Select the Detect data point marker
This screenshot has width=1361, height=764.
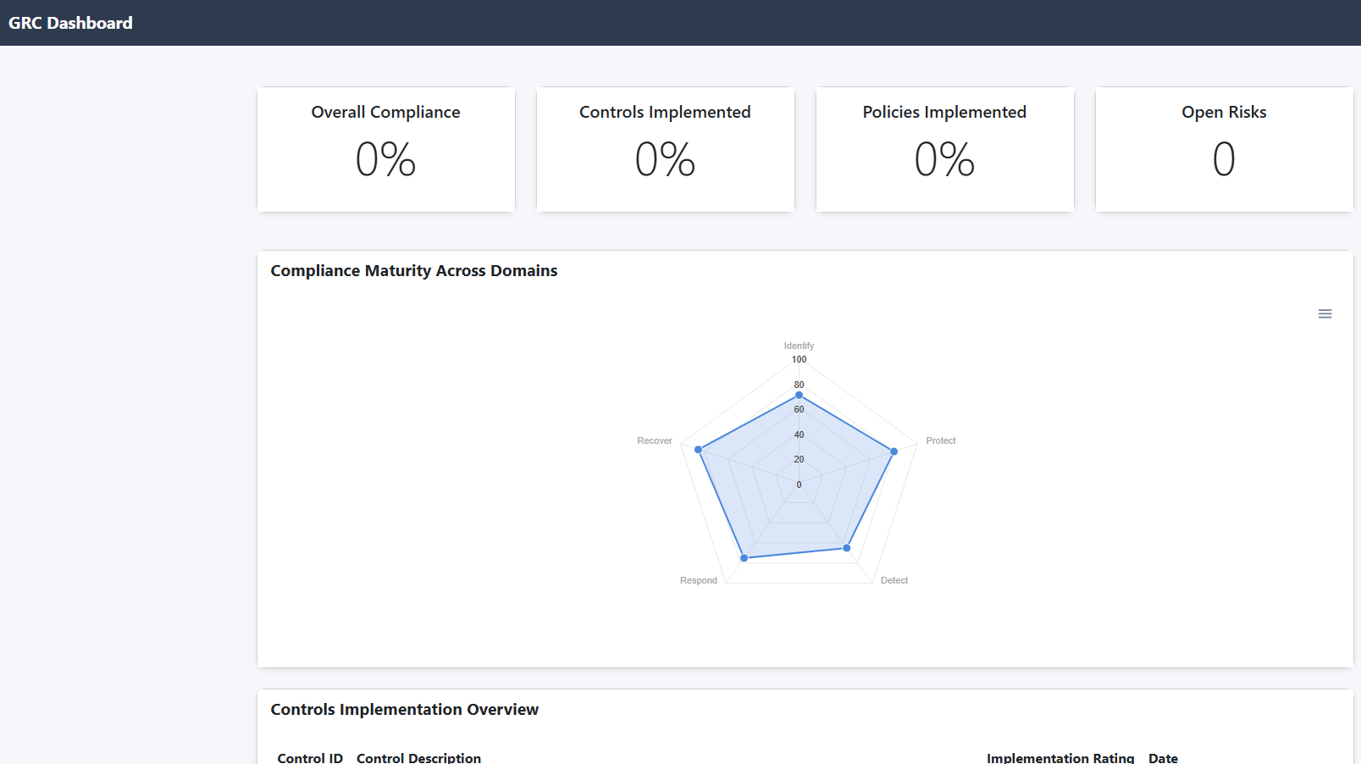tap(847, 548)
